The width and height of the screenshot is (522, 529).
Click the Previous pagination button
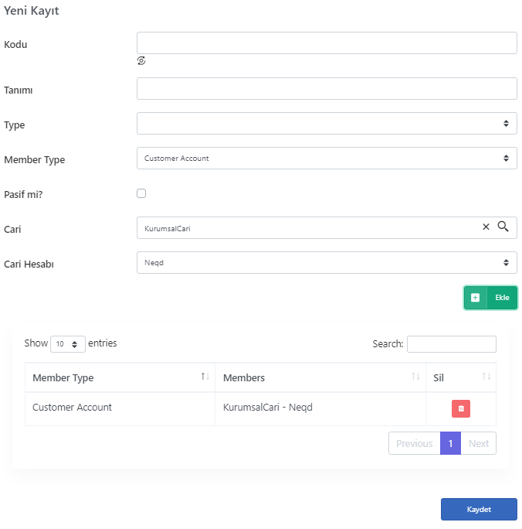tap(414, 443)
